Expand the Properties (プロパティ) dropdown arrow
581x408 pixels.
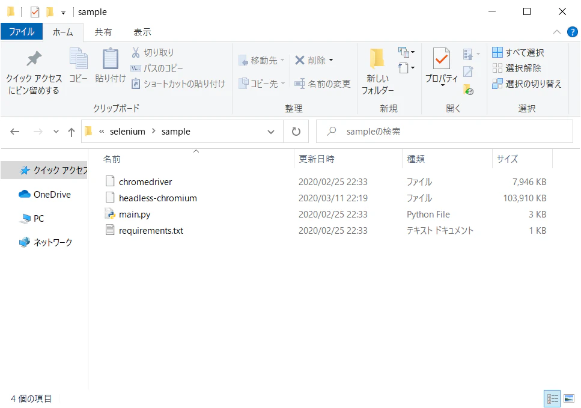point(442,85)
